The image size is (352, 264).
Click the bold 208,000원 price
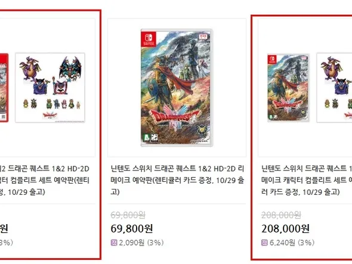pos(286,229)
